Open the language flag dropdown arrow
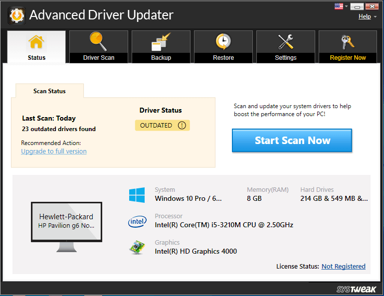 [346, 6]
